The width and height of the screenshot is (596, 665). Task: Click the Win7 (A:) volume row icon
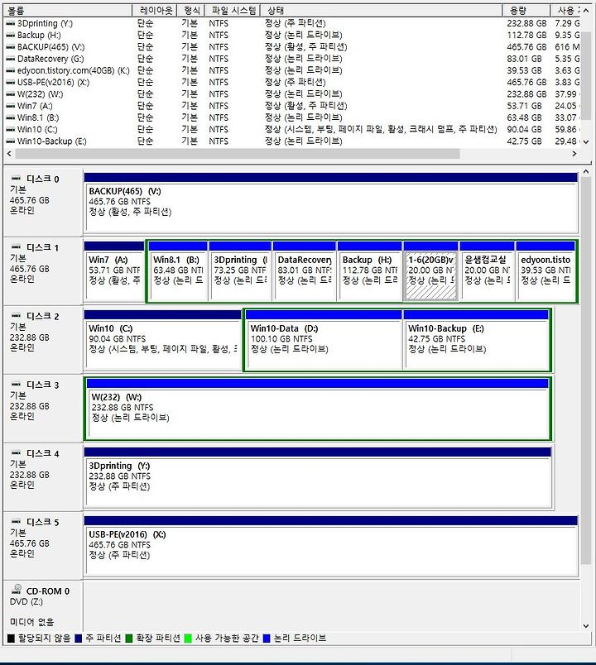10,106
